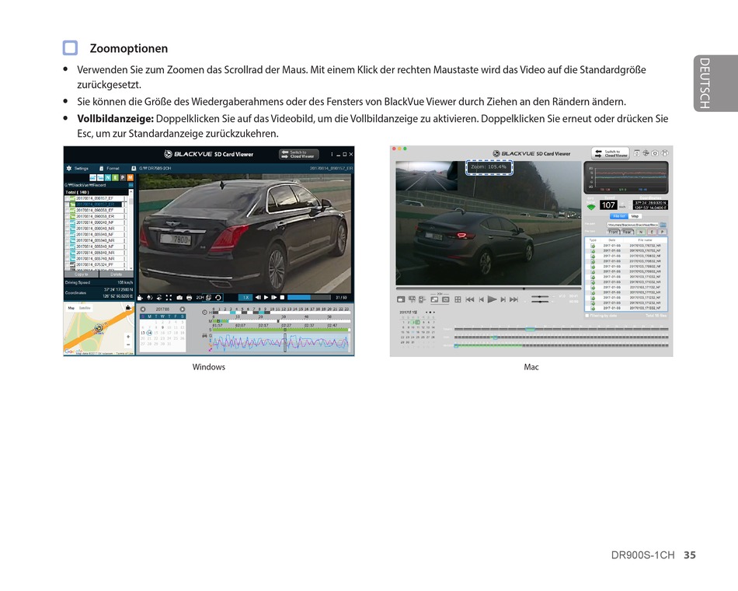Click the Copy to button under file list

click(82, 275)
